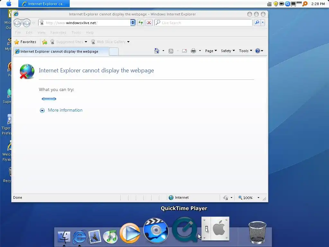
Task: Click the yellow security shield tray icon
Action: [x=276, y=4]
